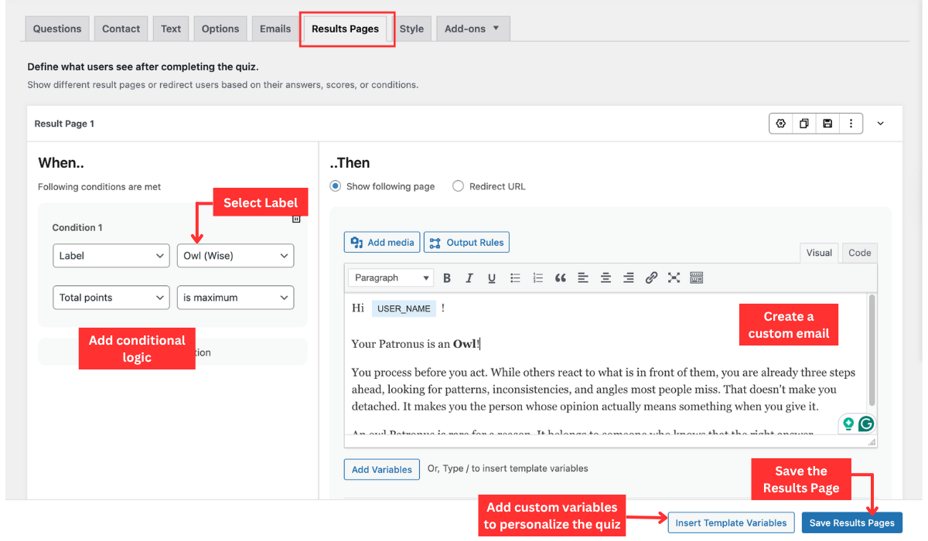Click the Save Results Pages button
The image size is (928, 541).
coord(851,523)
